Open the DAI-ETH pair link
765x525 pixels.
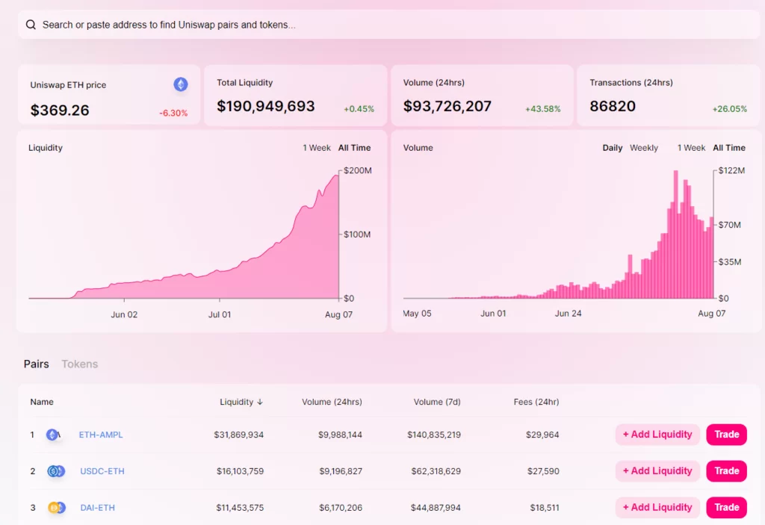pos(98,508)
